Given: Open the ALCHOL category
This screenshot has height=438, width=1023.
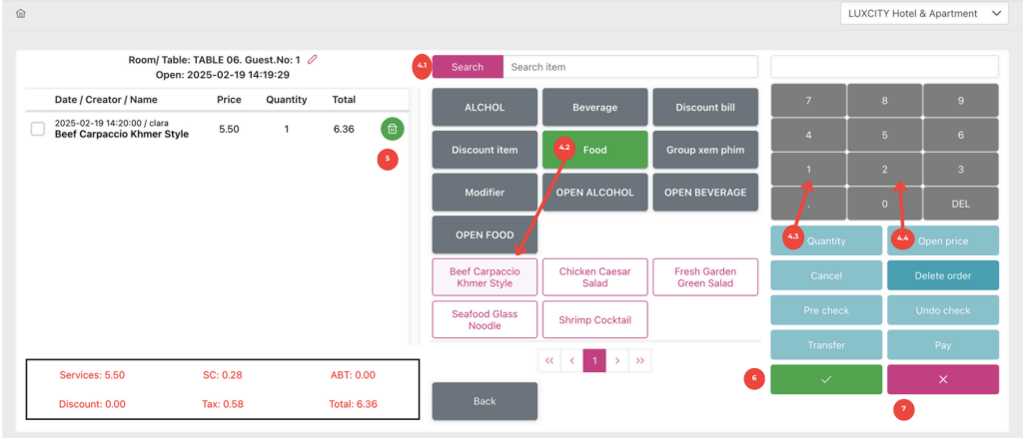Looking at the screenshot, I should (485, 107).
